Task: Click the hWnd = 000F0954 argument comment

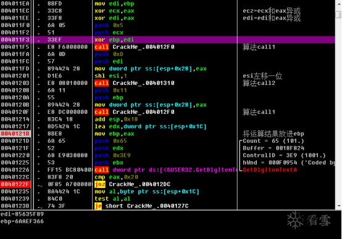Action: pos(289,163)
